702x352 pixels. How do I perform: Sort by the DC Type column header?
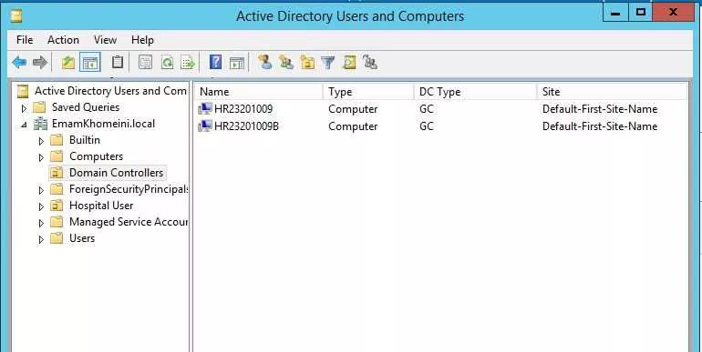pyautogui.click(x=476, y=92)
